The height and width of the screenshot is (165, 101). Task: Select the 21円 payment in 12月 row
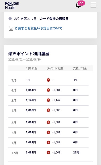(x=76, y=152)
